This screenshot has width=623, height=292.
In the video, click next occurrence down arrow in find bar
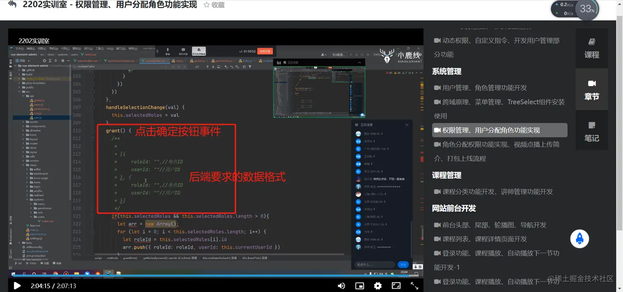point(213,67)
